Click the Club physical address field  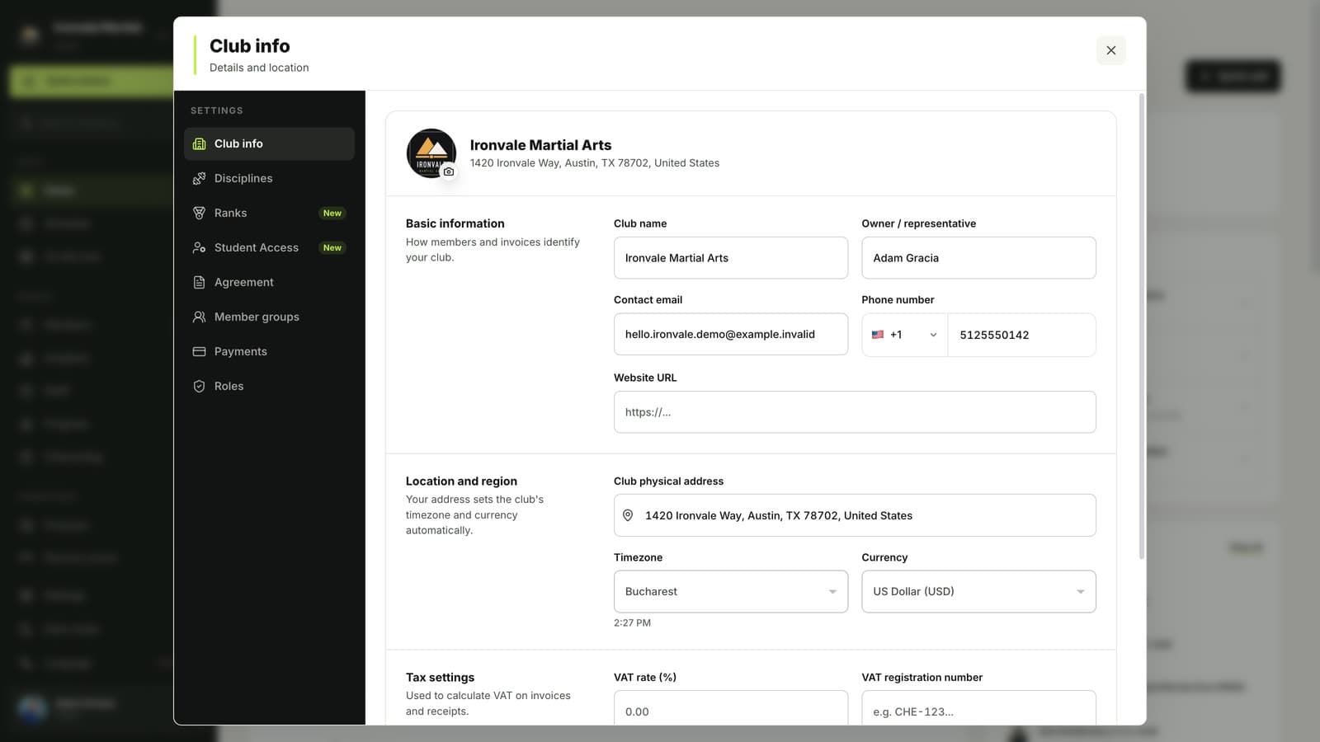tap(855, 515)
